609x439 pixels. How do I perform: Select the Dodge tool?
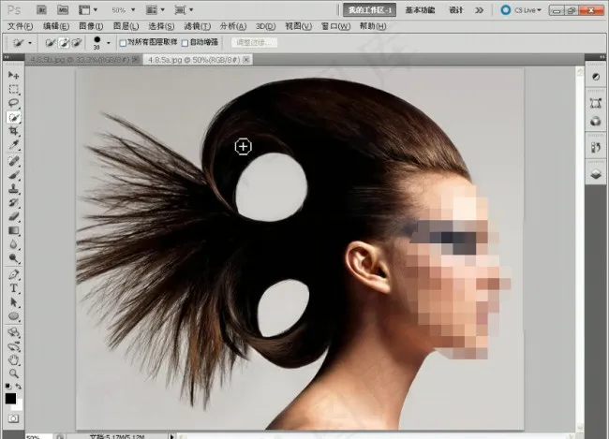click(x=14, y=258)
